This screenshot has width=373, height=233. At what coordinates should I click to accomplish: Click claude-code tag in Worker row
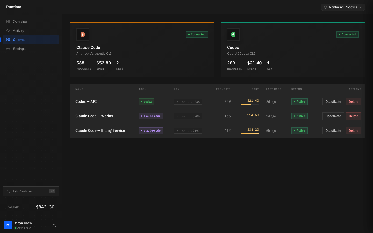(x=151, y=116)
